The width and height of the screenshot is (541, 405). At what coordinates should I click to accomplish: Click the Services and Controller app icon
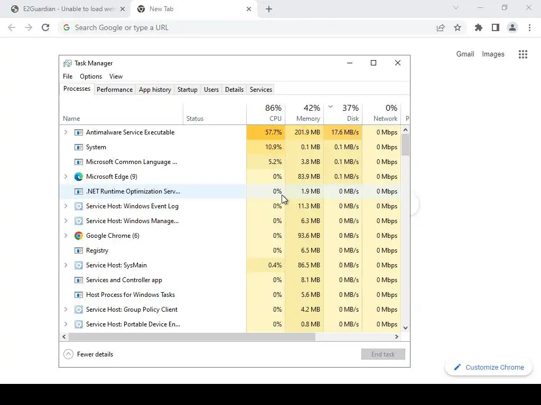coord(79,280)
